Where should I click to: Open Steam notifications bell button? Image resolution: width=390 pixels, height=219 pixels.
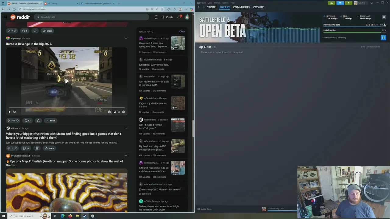click(x=349, y=3)
